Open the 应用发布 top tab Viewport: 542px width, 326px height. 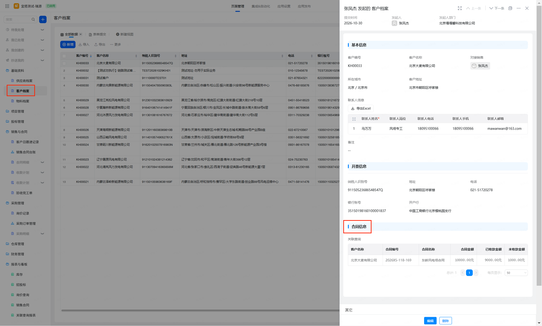pos(304,6)
